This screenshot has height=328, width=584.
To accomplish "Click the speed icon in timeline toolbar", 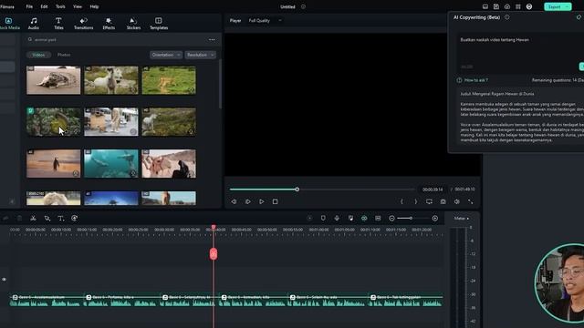I will coord(75,219).
